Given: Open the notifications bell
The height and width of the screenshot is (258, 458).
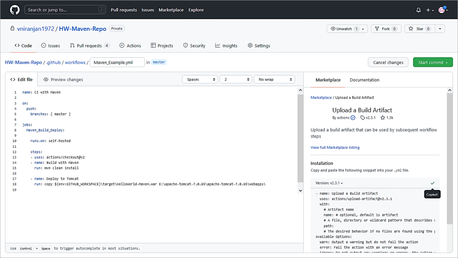Looking at the screenshot, I should pyautogui.click(x=418, y=10).
